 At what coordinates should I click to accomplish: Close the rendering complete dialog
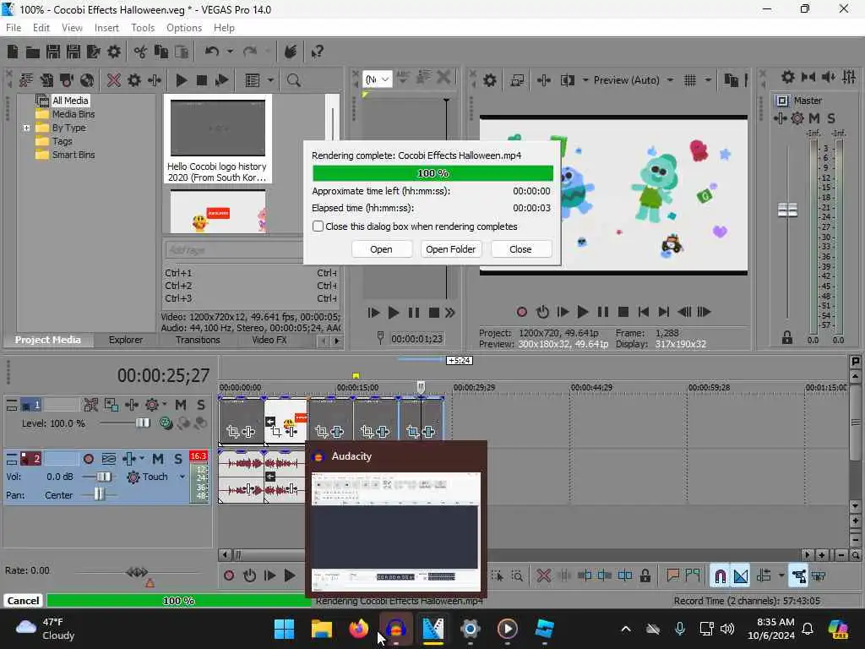[x=520, y=249]
